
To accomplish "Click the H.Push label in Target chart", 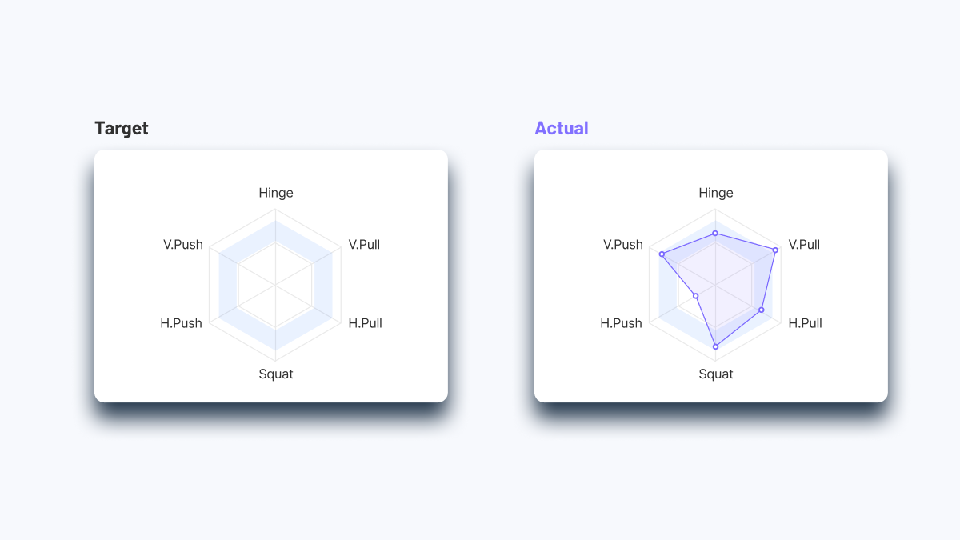I will click(x=182, y=323).
